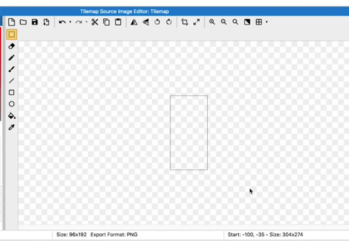Rotate image counterclockwise
This screenshot has width=349, height=247.
click(157, 22)
